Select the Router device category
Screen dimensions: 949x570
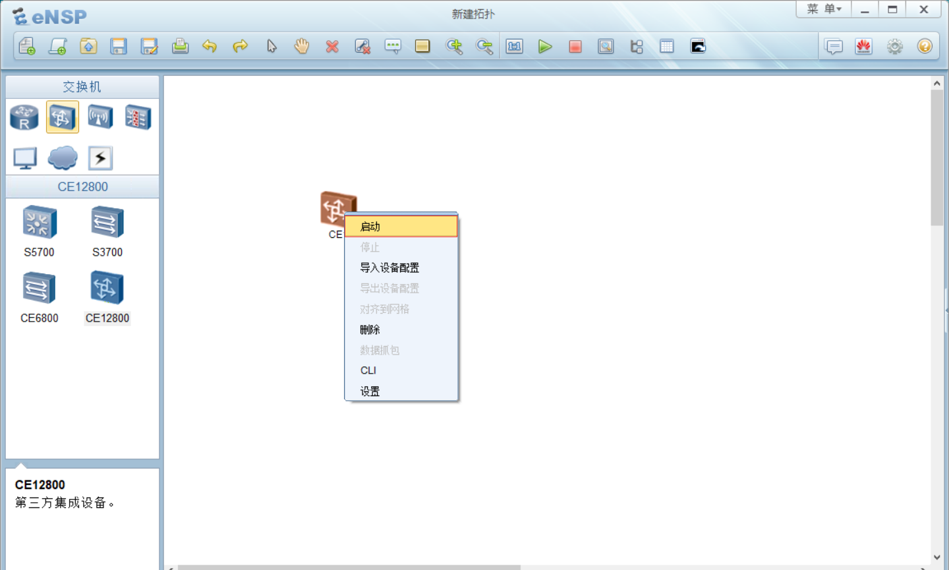(x=24, y=117)
